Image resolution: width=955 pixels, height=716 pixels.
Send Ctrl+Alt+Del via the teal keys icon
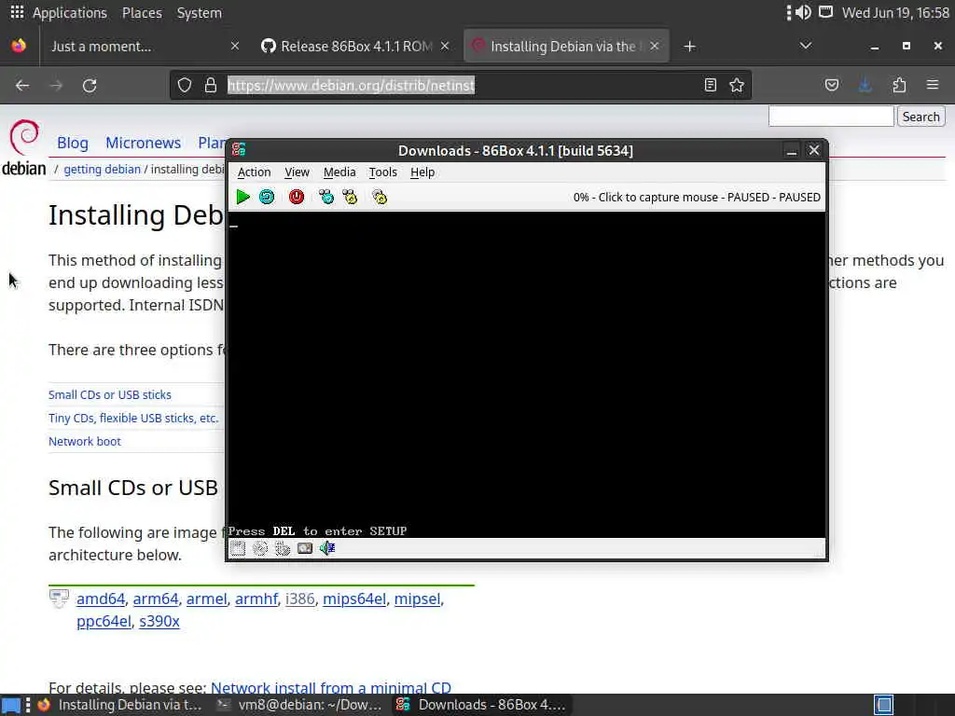tap(326, 197)
